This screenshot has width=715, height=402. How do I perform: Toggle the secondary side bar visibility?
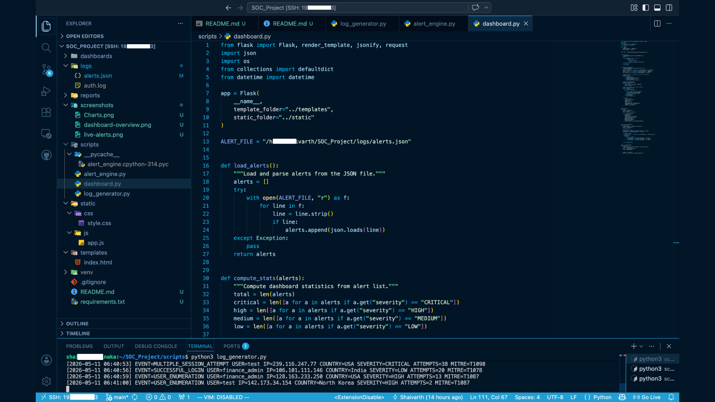click(x=669, y=7)
